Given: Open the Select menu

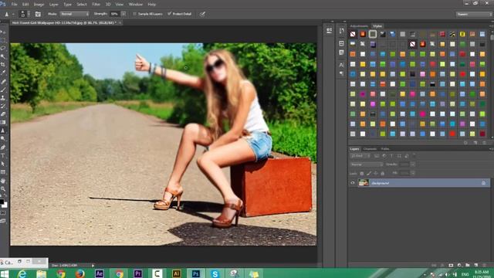Looking at the screenshot, I should point(82,5).
